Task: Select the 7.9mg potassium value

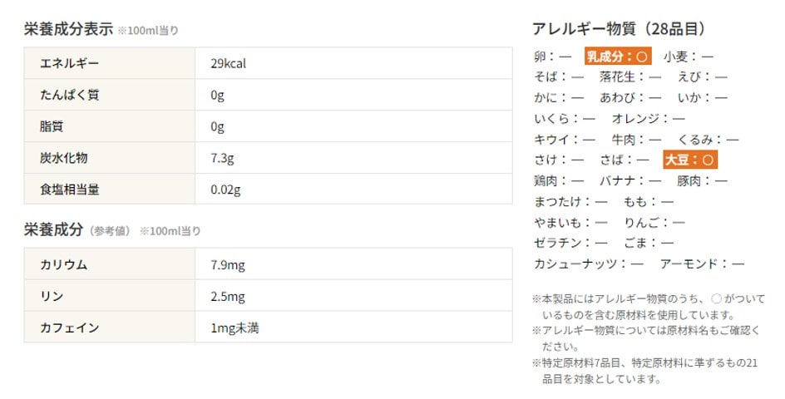Action: pyautogui.click(x=228, y=265)
